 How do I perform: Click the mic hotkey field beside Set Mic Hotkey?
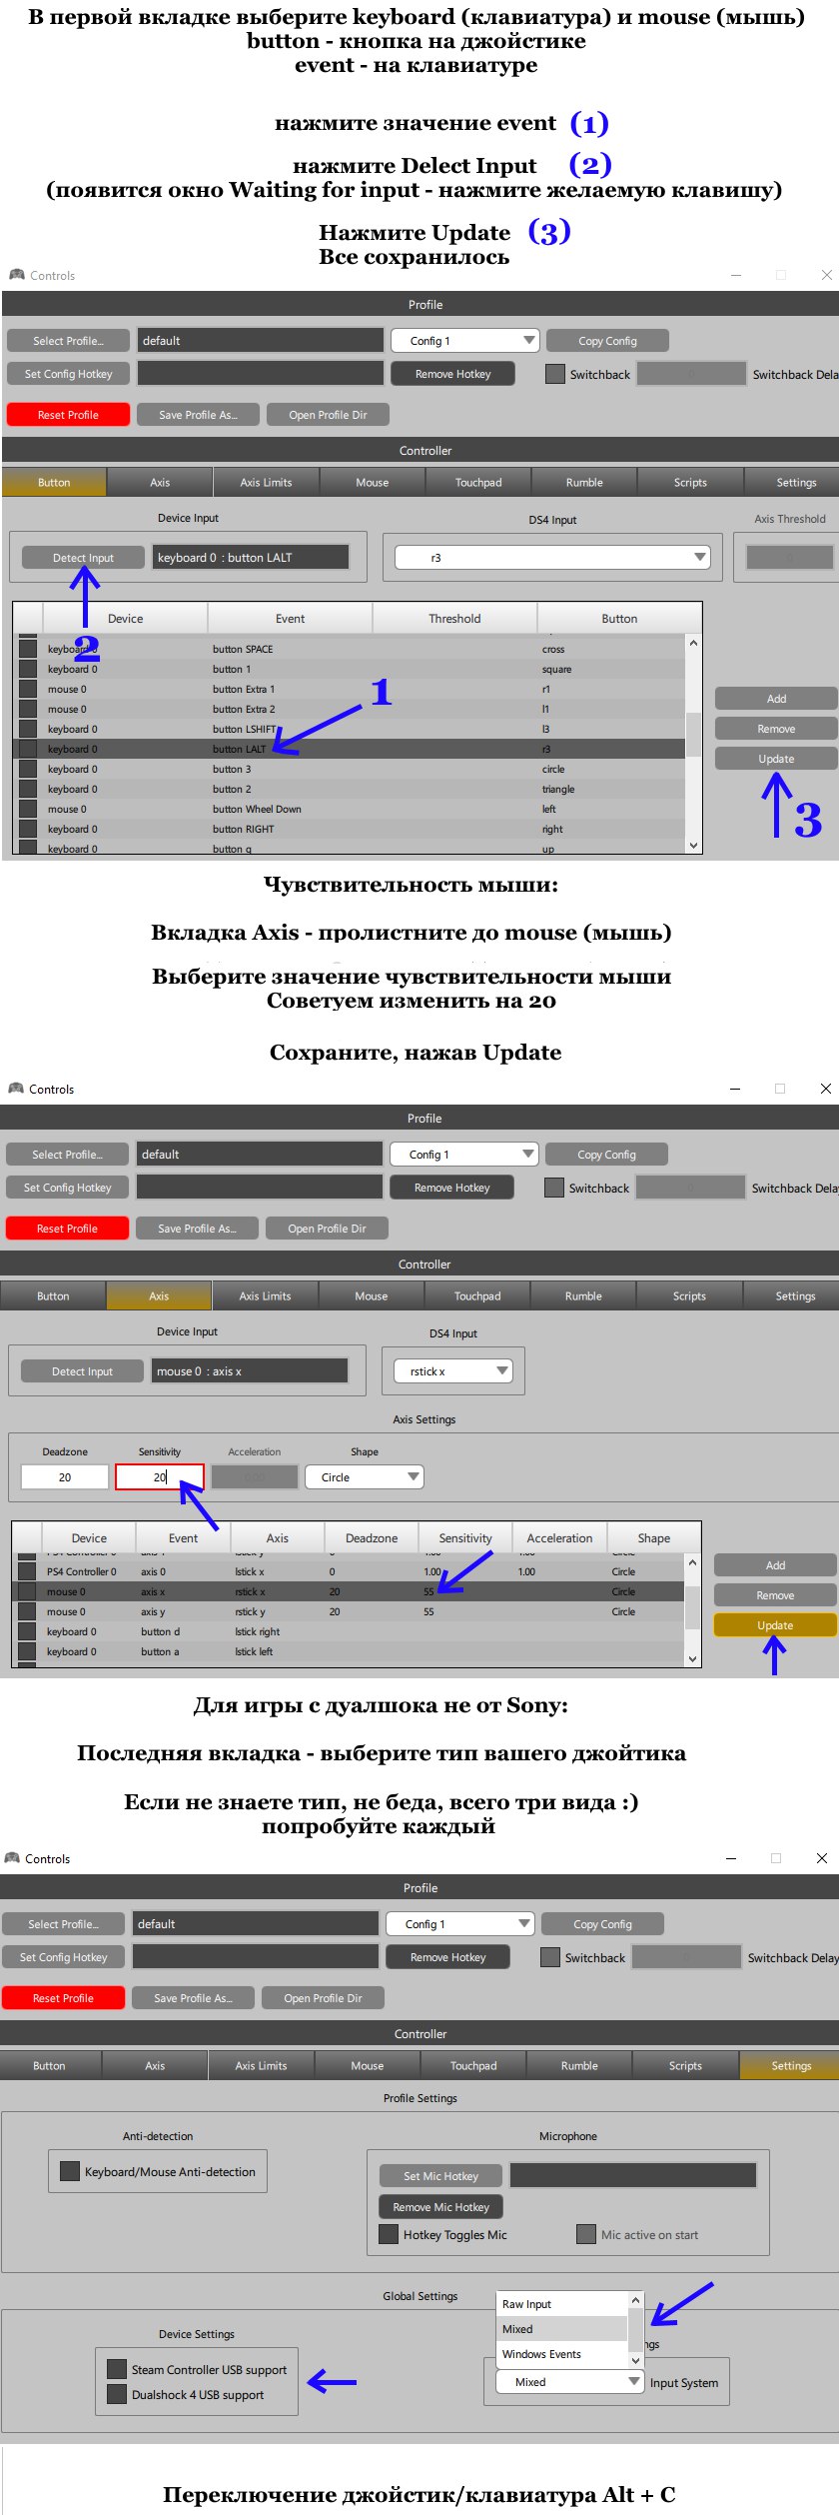633,2176
